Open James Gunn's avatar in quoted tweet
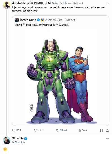This screenshot has height=154, width=112. point(17,20)
